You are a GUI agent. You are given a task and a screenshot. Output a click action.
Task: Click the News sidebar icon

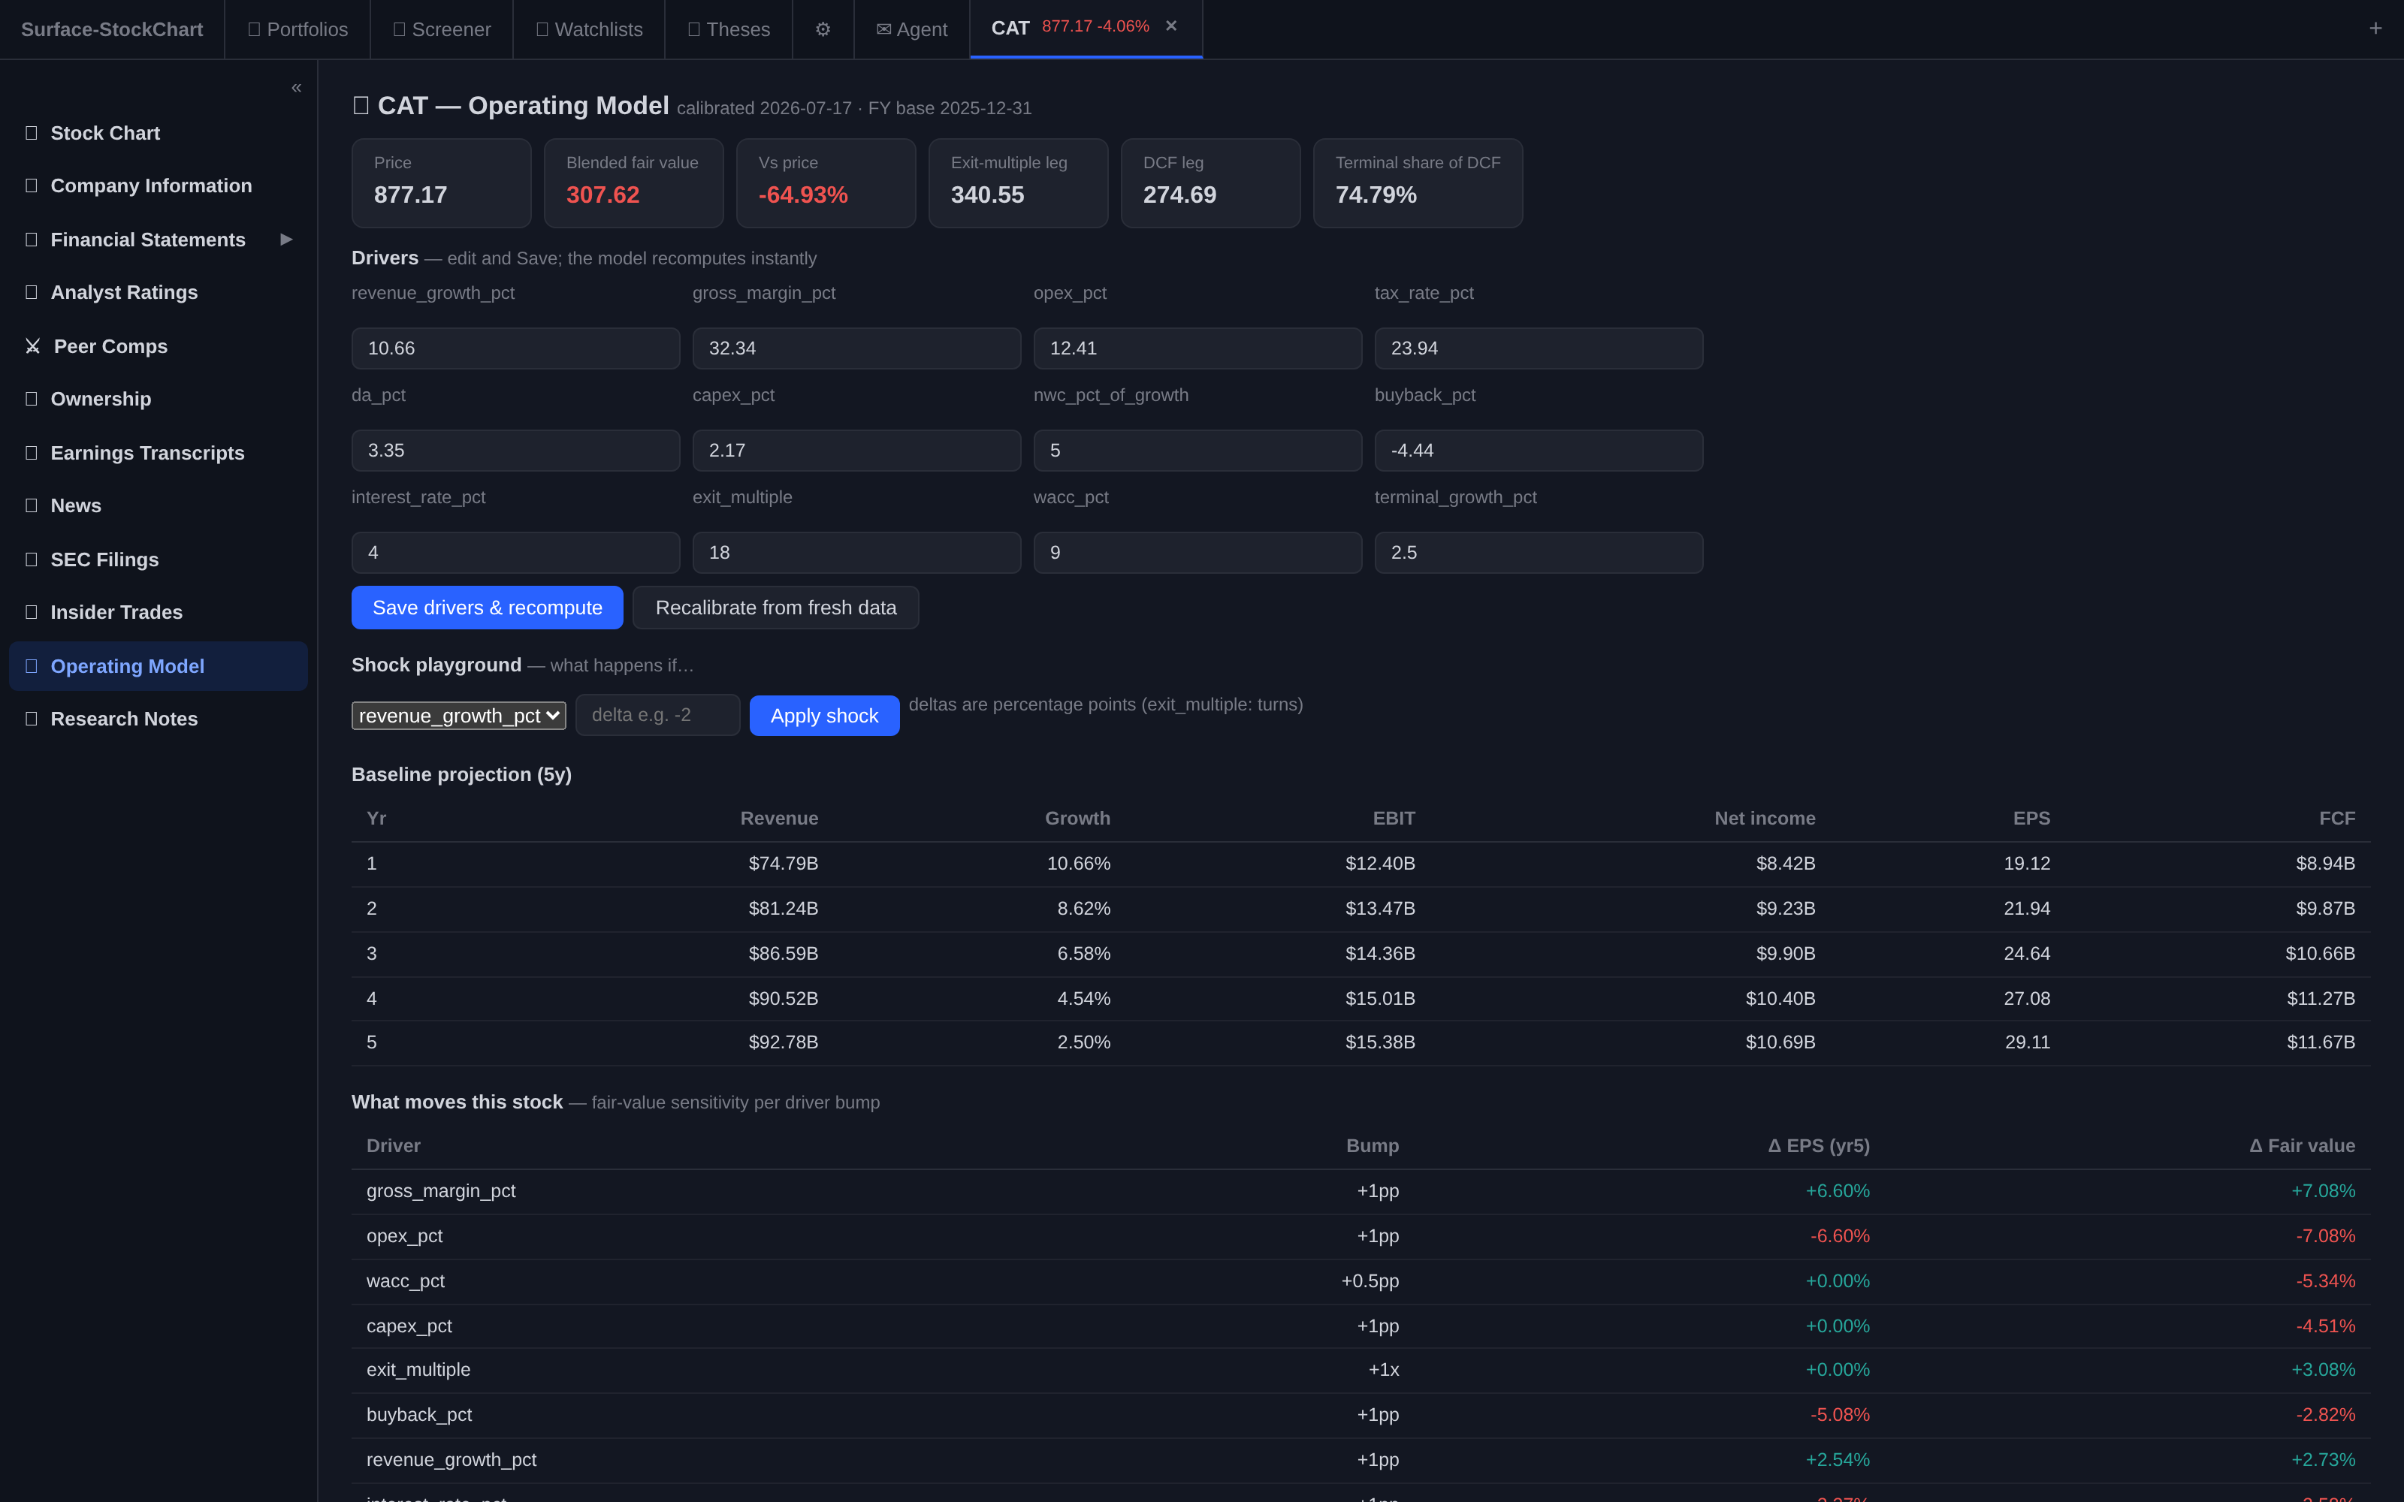(x=32, y=505)
